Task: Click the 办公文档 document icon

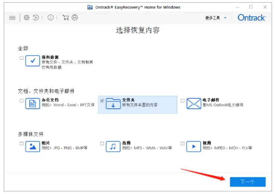Action: coord(33,104)
